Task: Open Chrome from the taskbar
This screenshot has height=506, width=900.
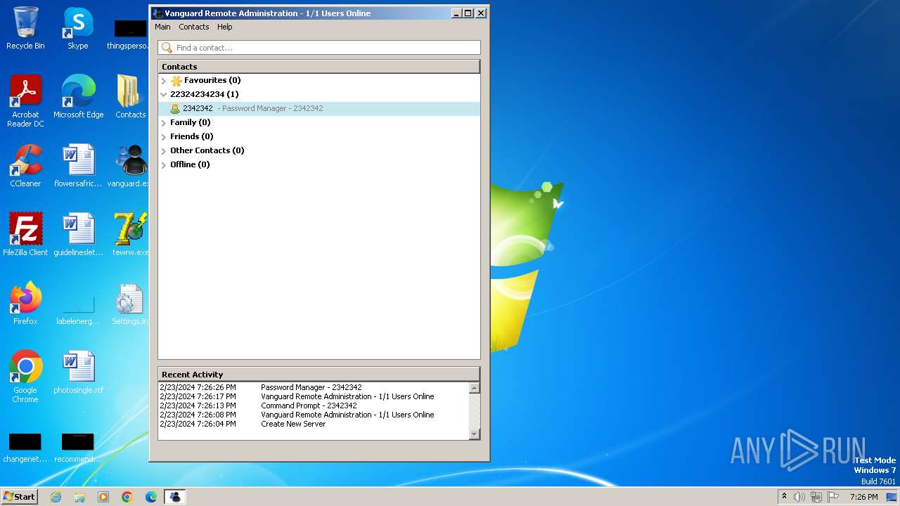Action: tap(127, 497)
